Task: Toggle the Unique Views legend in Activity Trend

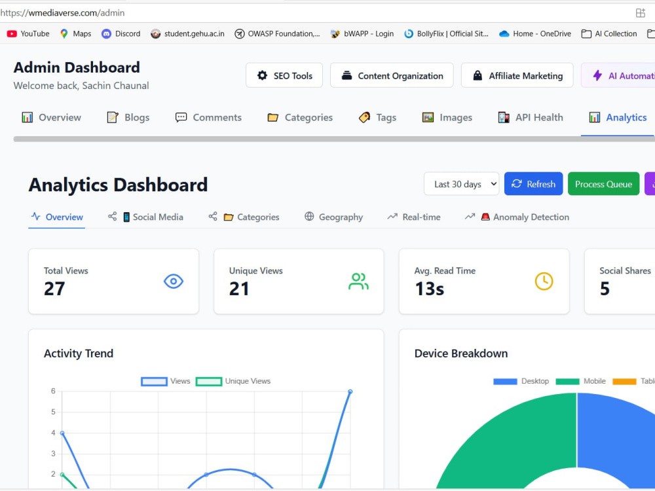Action: [x=233, y=381]
